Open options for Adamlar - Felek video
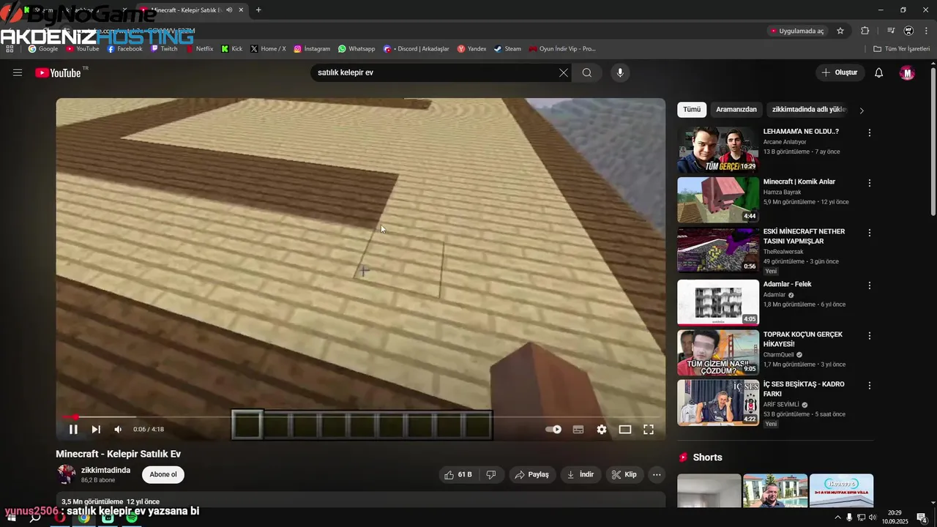This screenshot has height=527, width=937. (870, 285)
